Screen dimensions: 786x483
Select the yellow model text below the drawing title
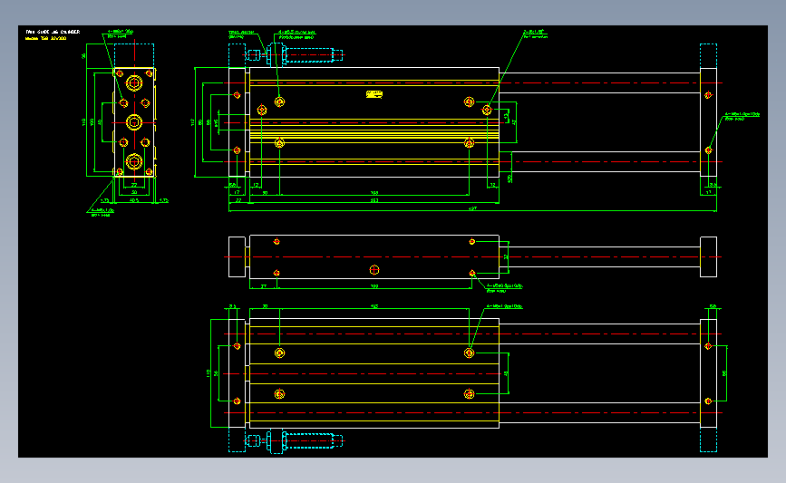[45, 38]
